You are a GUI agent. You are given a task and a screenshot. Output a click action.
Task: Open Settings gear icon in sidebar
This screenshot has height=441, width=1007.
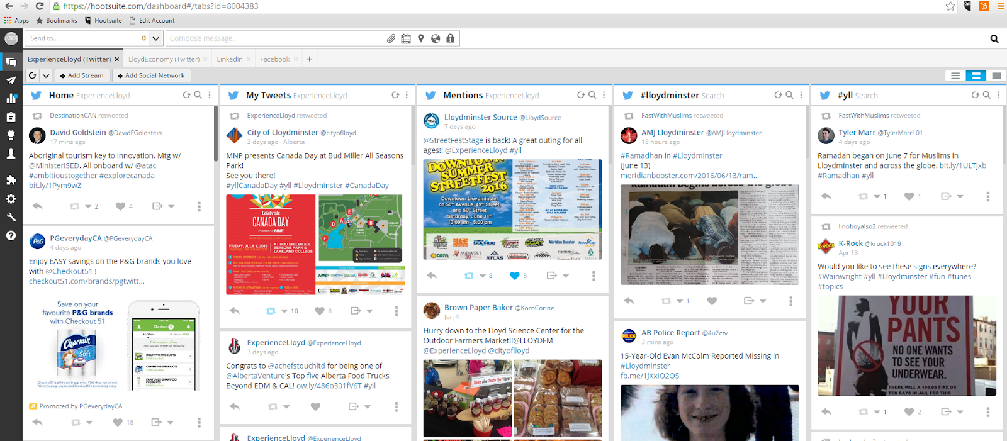pyautogui.click(x=11, y=198)
